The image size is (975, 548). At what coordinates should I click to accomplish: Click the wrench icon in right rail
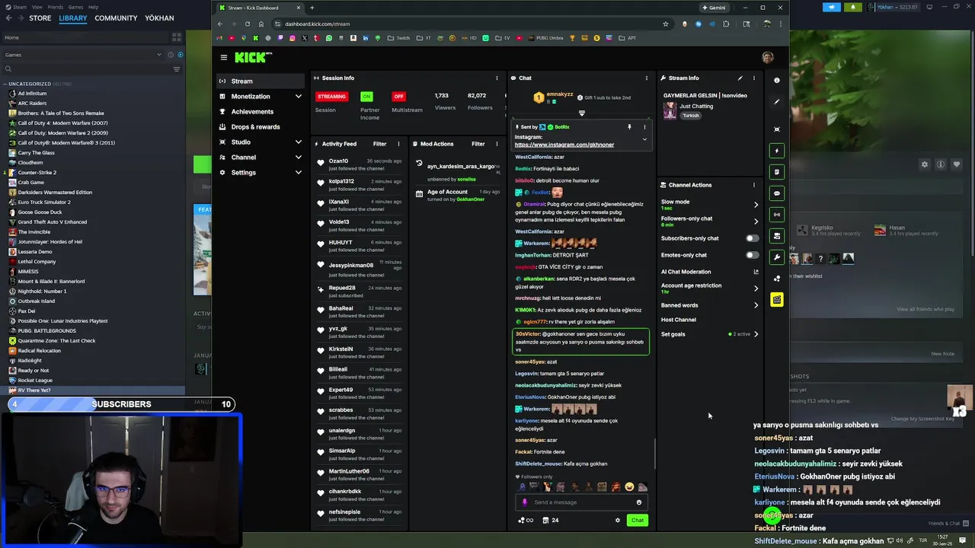pyautogui.click(x=777, y=257)
